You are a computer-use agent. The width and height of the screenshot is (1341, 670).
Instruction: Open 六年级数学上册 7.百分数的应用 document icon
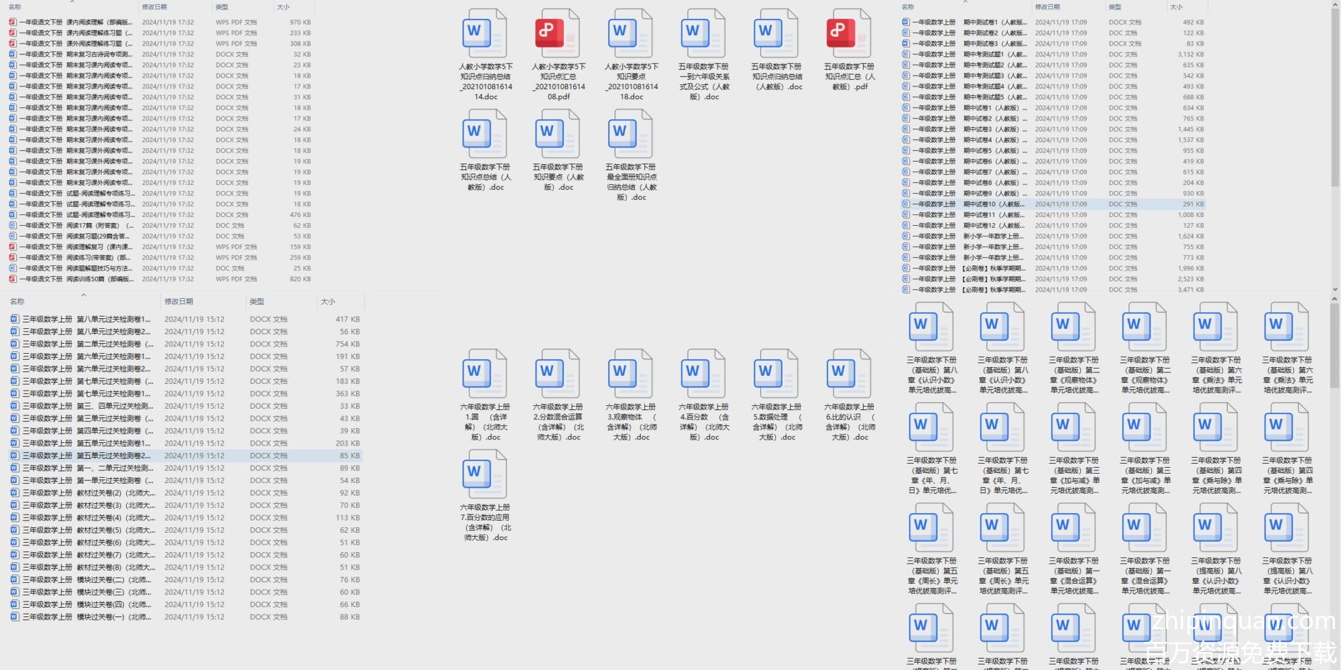[484, 474]
